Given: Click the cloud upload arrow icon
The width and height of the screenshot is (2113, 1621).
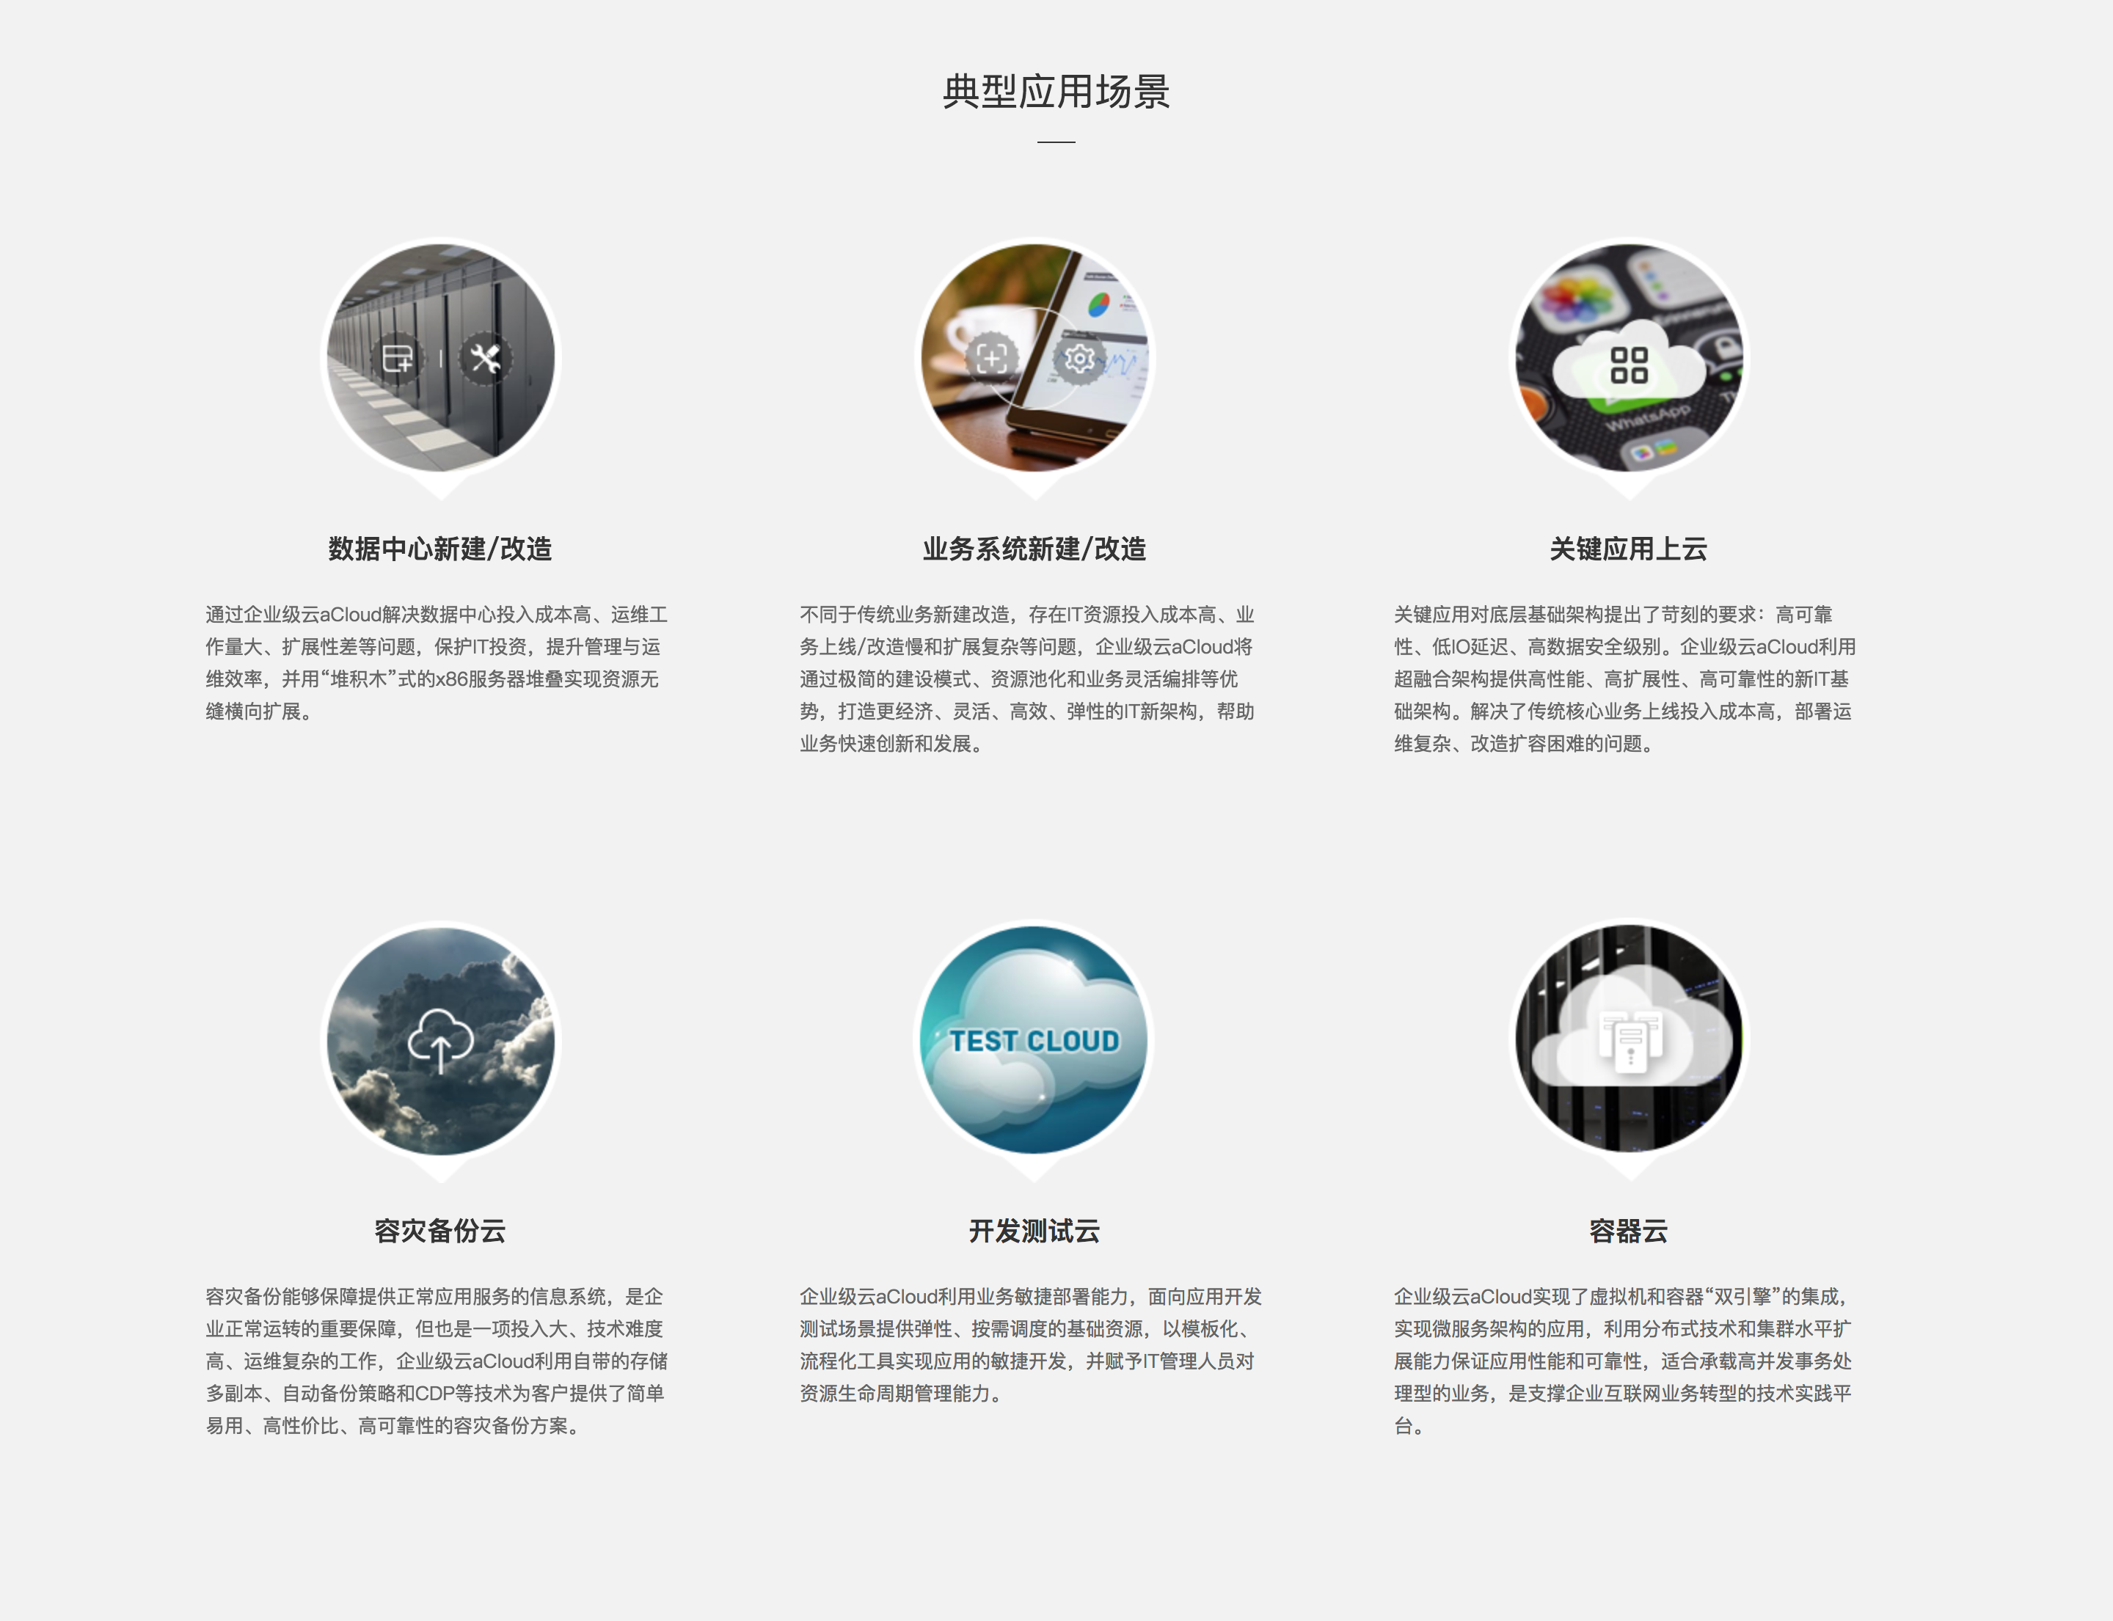Looking at the screenshot, I should [x=441, y=1040].
